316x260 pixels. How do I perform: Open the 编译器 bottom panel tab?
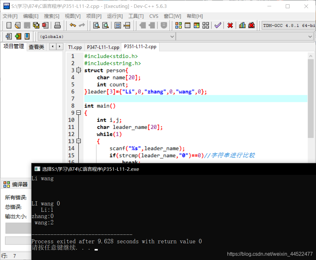(x=16, y=184)
